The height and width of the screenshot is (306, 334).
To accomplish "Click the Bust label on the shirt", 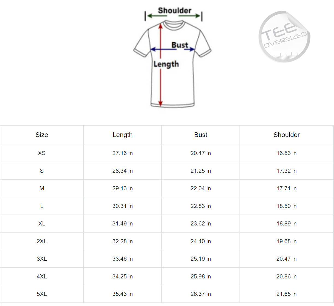I will pyautogui.click(x=180, y=45).
